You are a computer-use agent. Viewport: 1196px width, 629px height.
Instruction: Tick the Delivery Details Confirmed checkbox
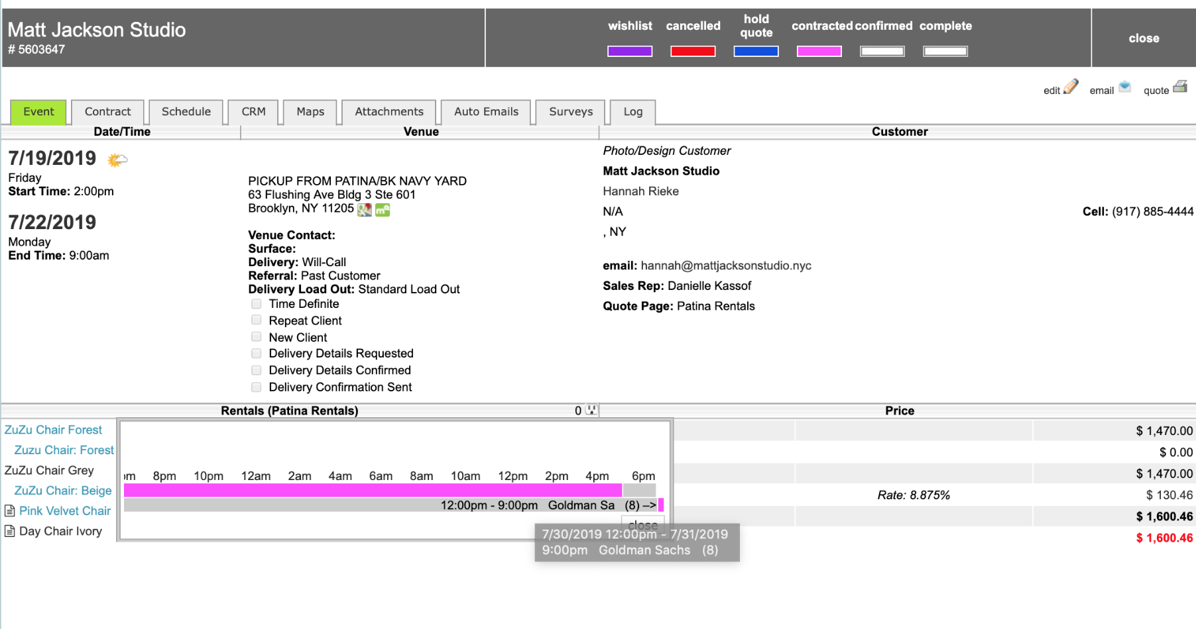(x=257, y=370)
